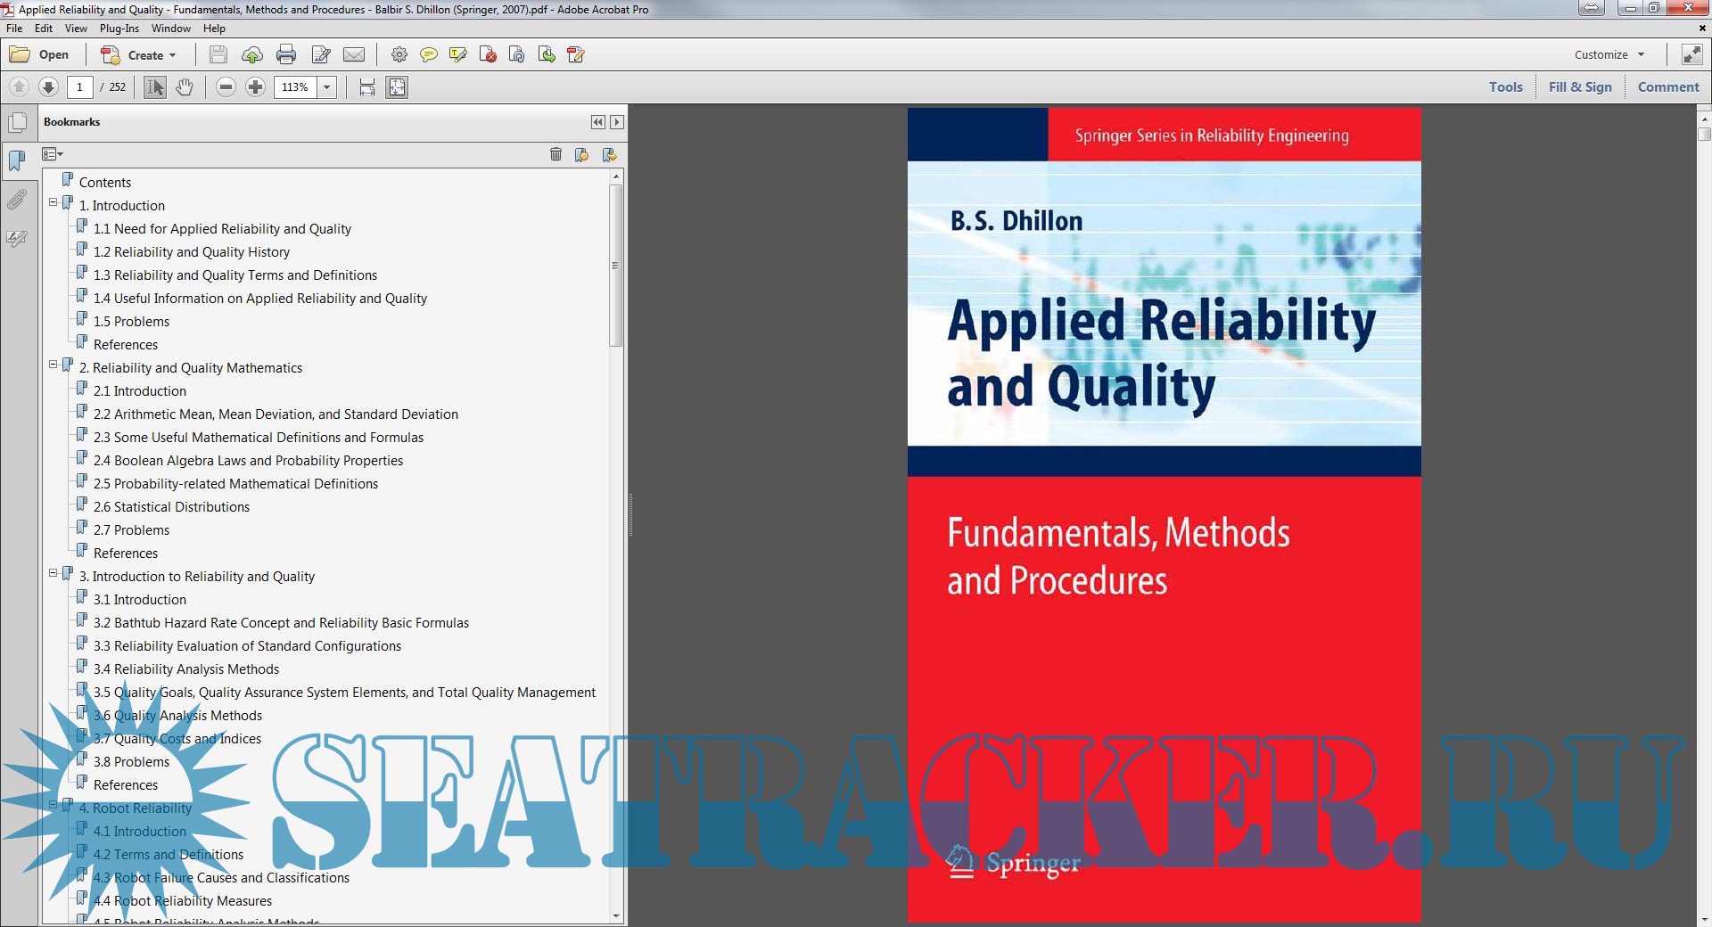Click the Print file icon
This screenshot has width=1712, height=927.
point(286,55)
